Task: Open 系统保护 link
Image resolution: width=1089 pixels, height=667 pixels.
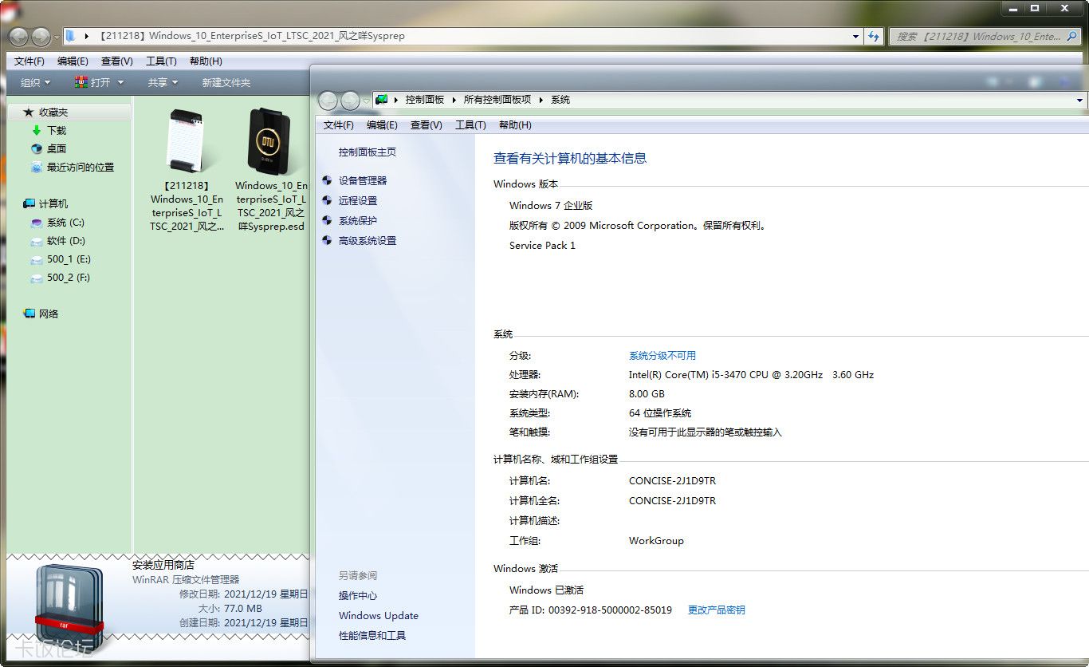Action: tap(358, 221)
